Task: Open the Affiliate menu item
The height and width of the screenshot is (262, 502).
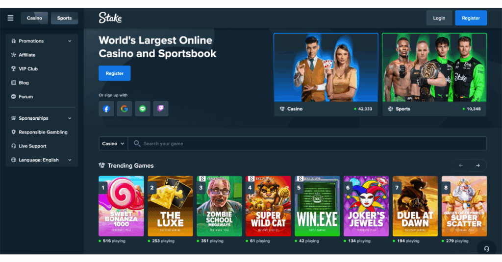Action: coord(42,55)
